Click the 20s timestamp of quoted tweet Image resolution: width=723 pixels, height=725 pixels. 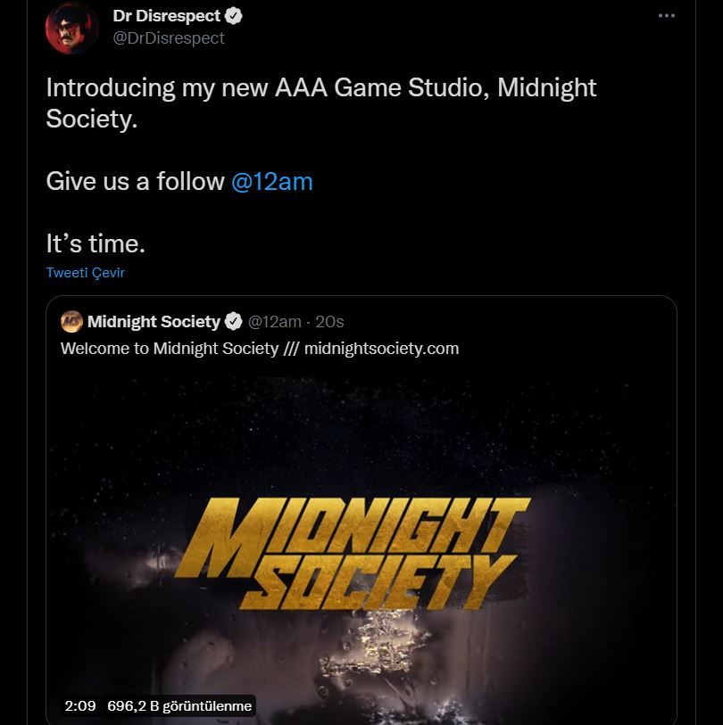point(329,321)
